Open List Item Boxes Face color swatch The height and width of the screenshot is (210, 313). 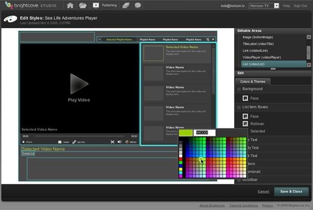[245, 116]
